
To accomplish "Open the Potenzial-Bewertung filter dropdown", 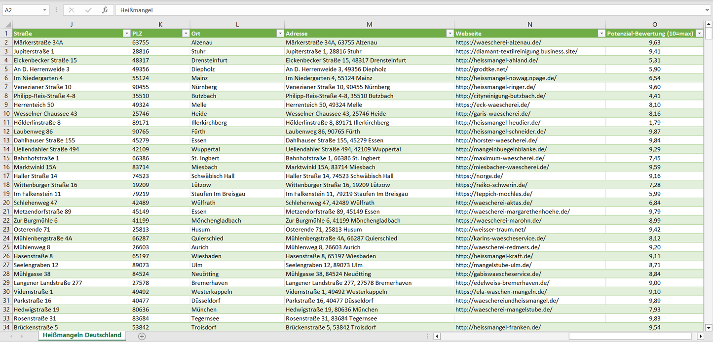I will [x=699, y=34].
